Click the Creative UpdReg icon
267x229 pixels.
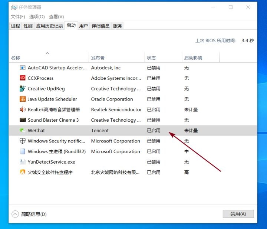click(23, 89)
